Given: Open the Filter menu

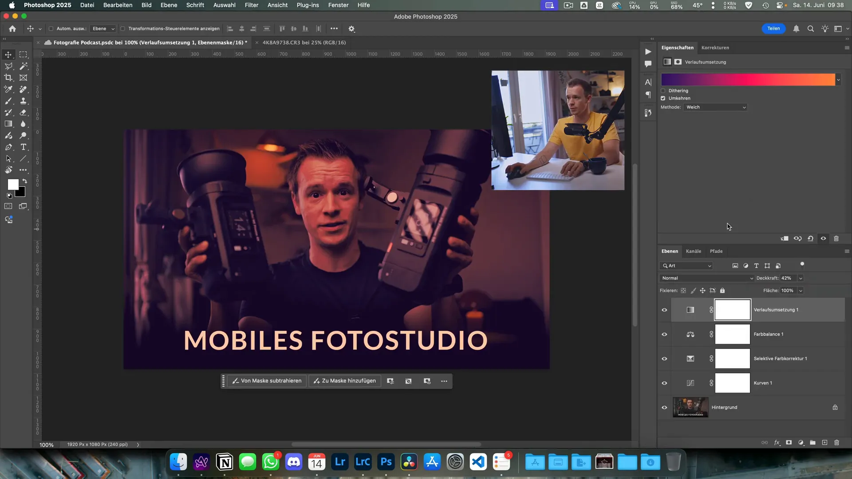Looking at the screenshot, I should (252, 5).
